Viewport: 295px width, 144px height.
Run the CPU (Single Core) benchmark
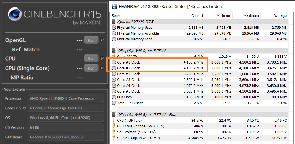[91, 68]
